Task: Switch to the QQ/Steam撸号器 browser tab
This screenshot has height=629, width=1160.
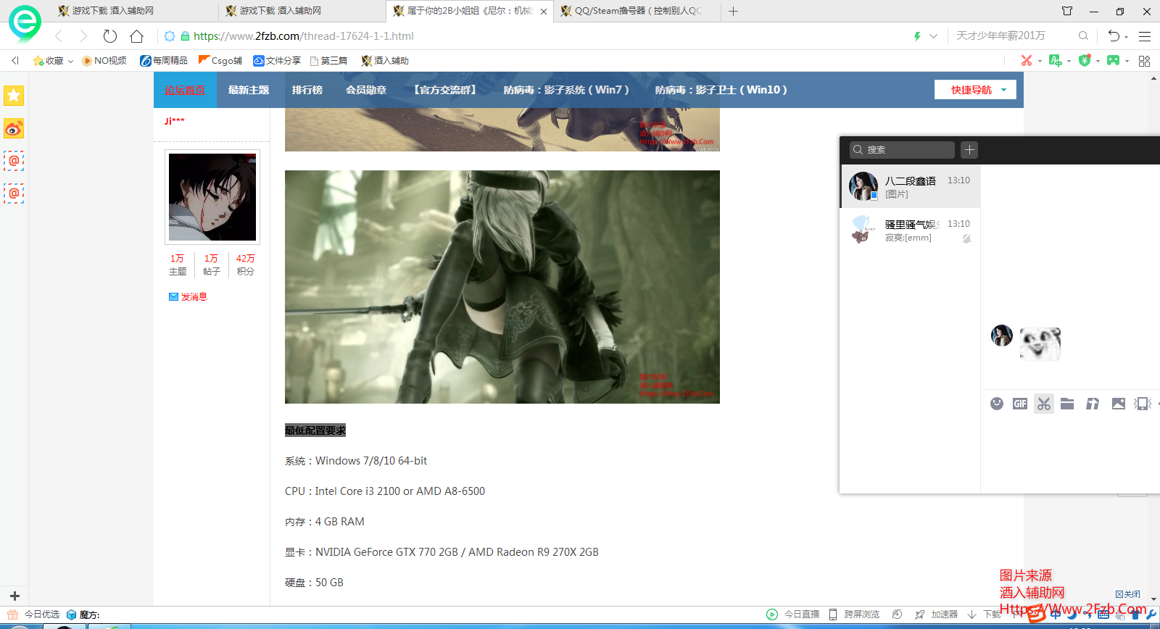Action: click(637, 11)
